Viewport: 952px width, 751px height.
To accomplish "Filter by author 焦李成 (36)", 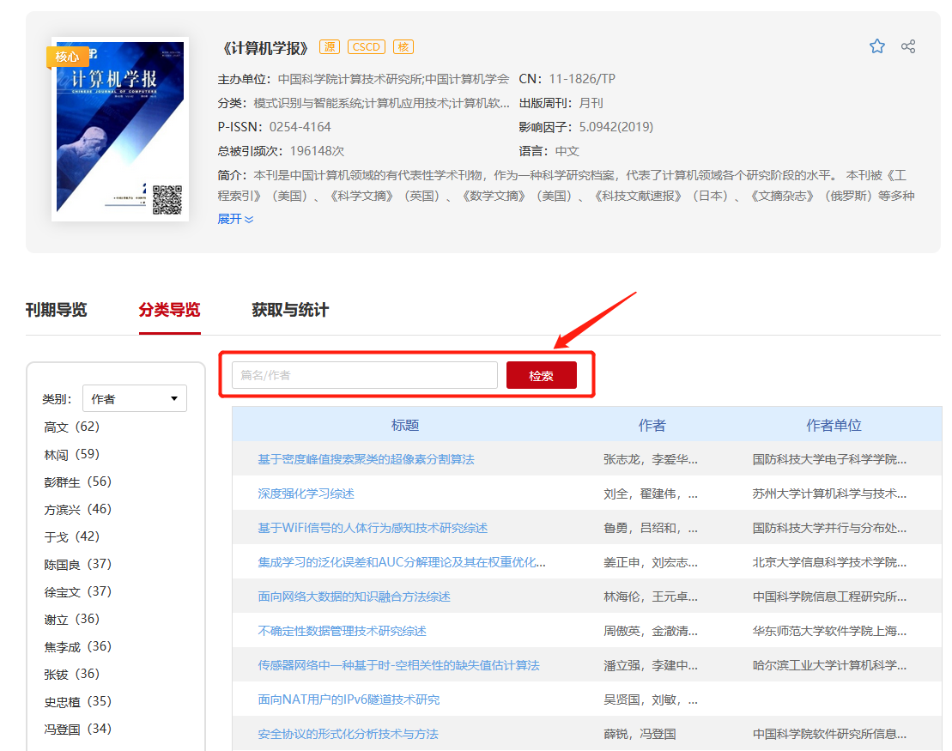I will [x=78, y=646].
